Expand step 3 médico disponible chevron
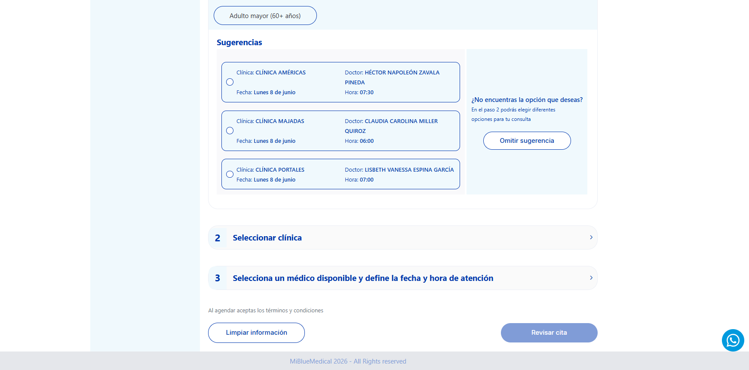The height and width of the screenshot is (370, 749). (591, 278)
